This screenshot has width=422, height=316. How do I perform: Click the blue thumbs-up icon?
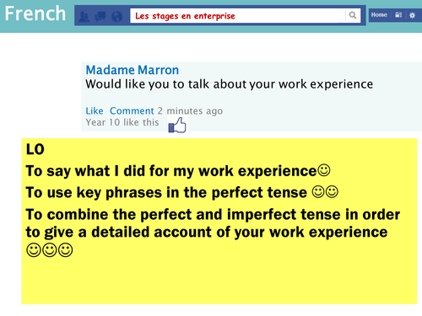(x=177, y=126)
